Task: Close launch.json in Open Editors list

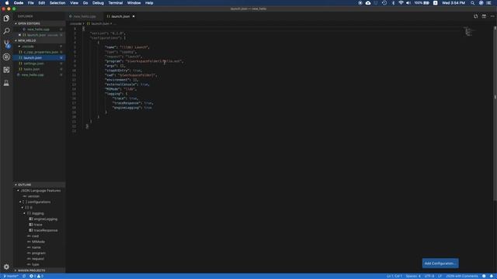Action: tap(19, 35)
